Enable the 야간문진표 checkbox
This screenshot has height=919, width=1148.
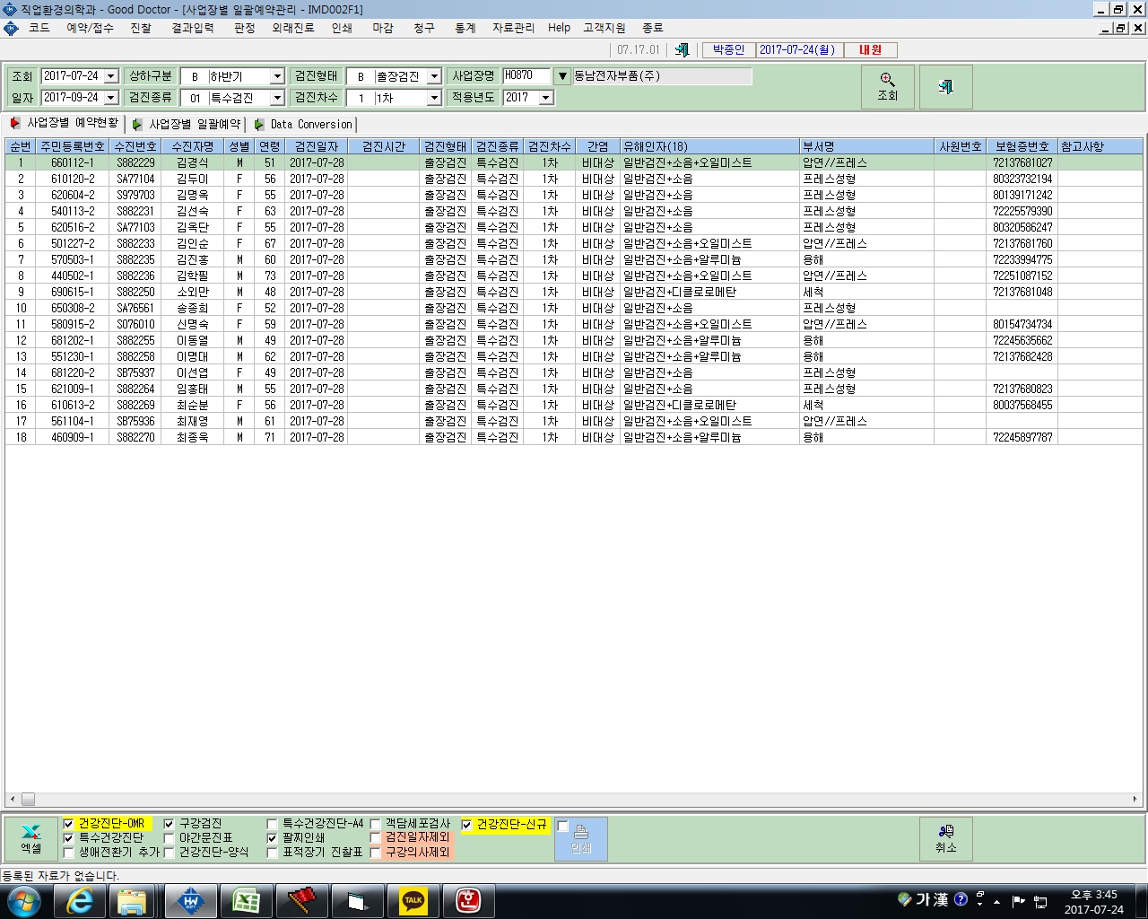click(x=169, y=838)
